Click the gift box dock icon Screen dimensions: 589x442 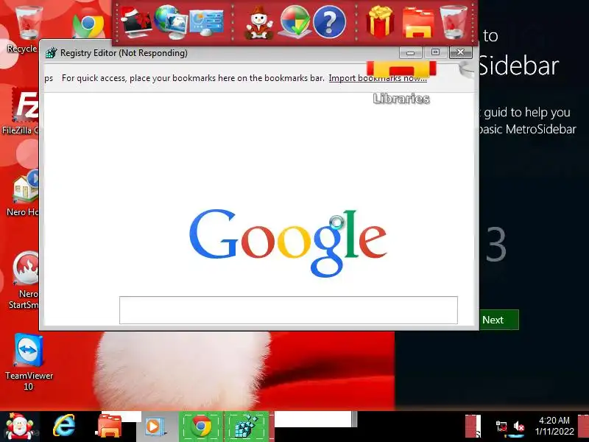(380, 22)
